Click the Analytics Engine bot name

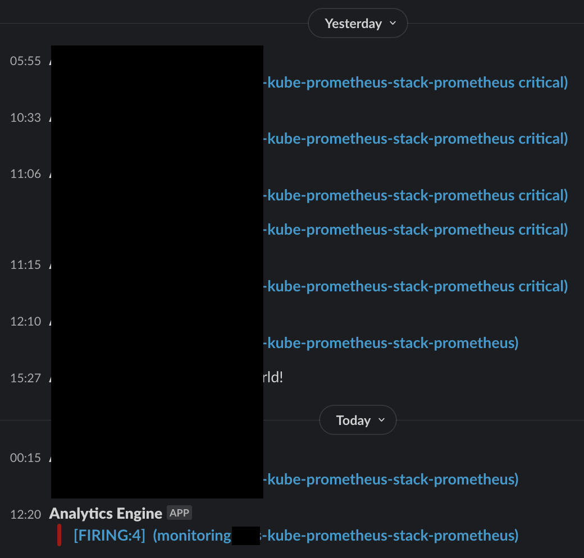[x=105, y=513]
